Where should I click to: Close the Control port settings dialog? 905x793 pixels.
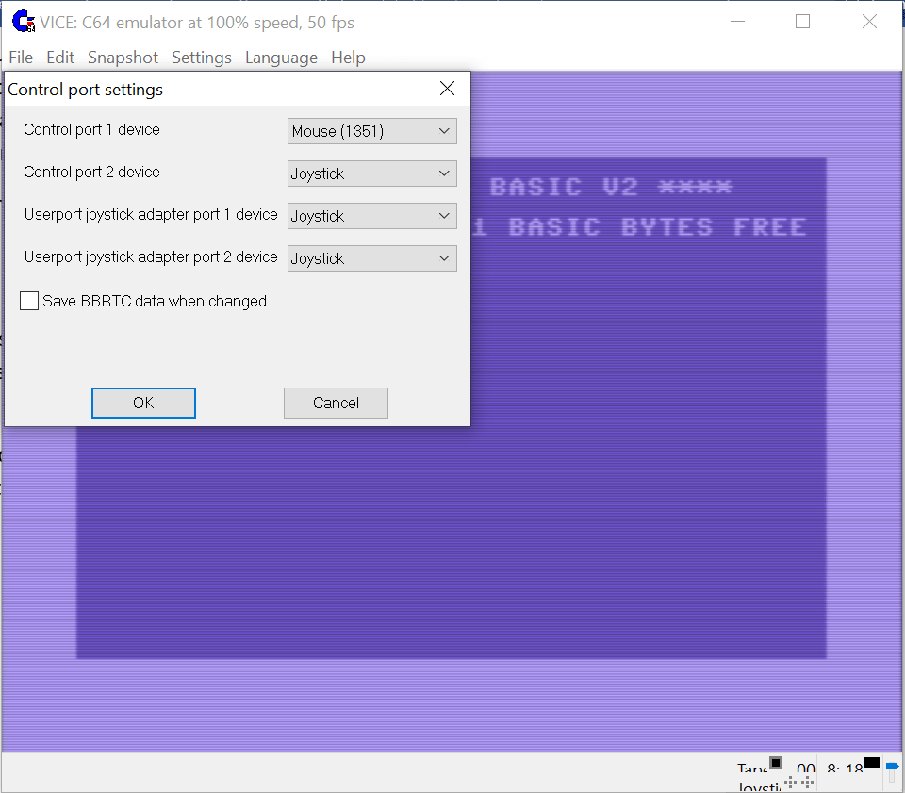click(447, 89)
